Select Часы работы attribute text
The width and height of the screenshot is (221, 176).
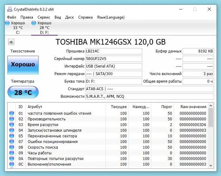[40, 153]
